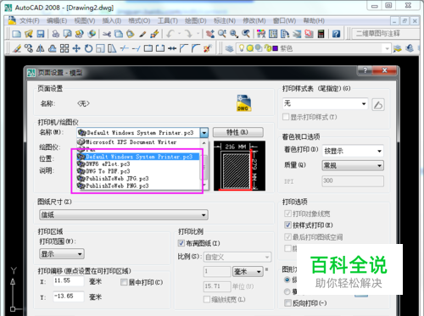424x316 pixels.
Task: Uncheck 按样式打印 option
Action: [x=287, y=225]
